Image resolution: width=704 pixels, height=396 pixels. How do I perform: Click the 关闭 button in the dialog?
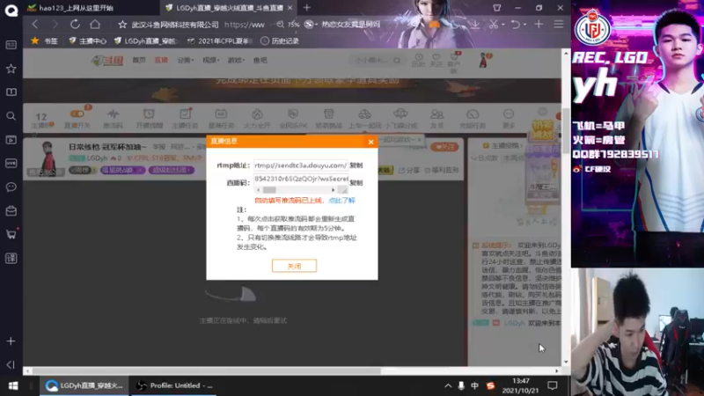pos(294,266)
